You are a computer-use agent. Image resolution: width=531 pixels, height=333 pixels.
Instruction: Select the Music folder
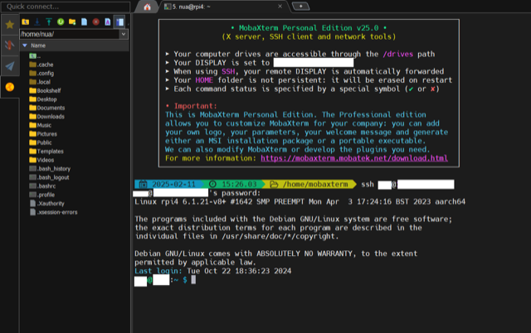coord(41,125)
